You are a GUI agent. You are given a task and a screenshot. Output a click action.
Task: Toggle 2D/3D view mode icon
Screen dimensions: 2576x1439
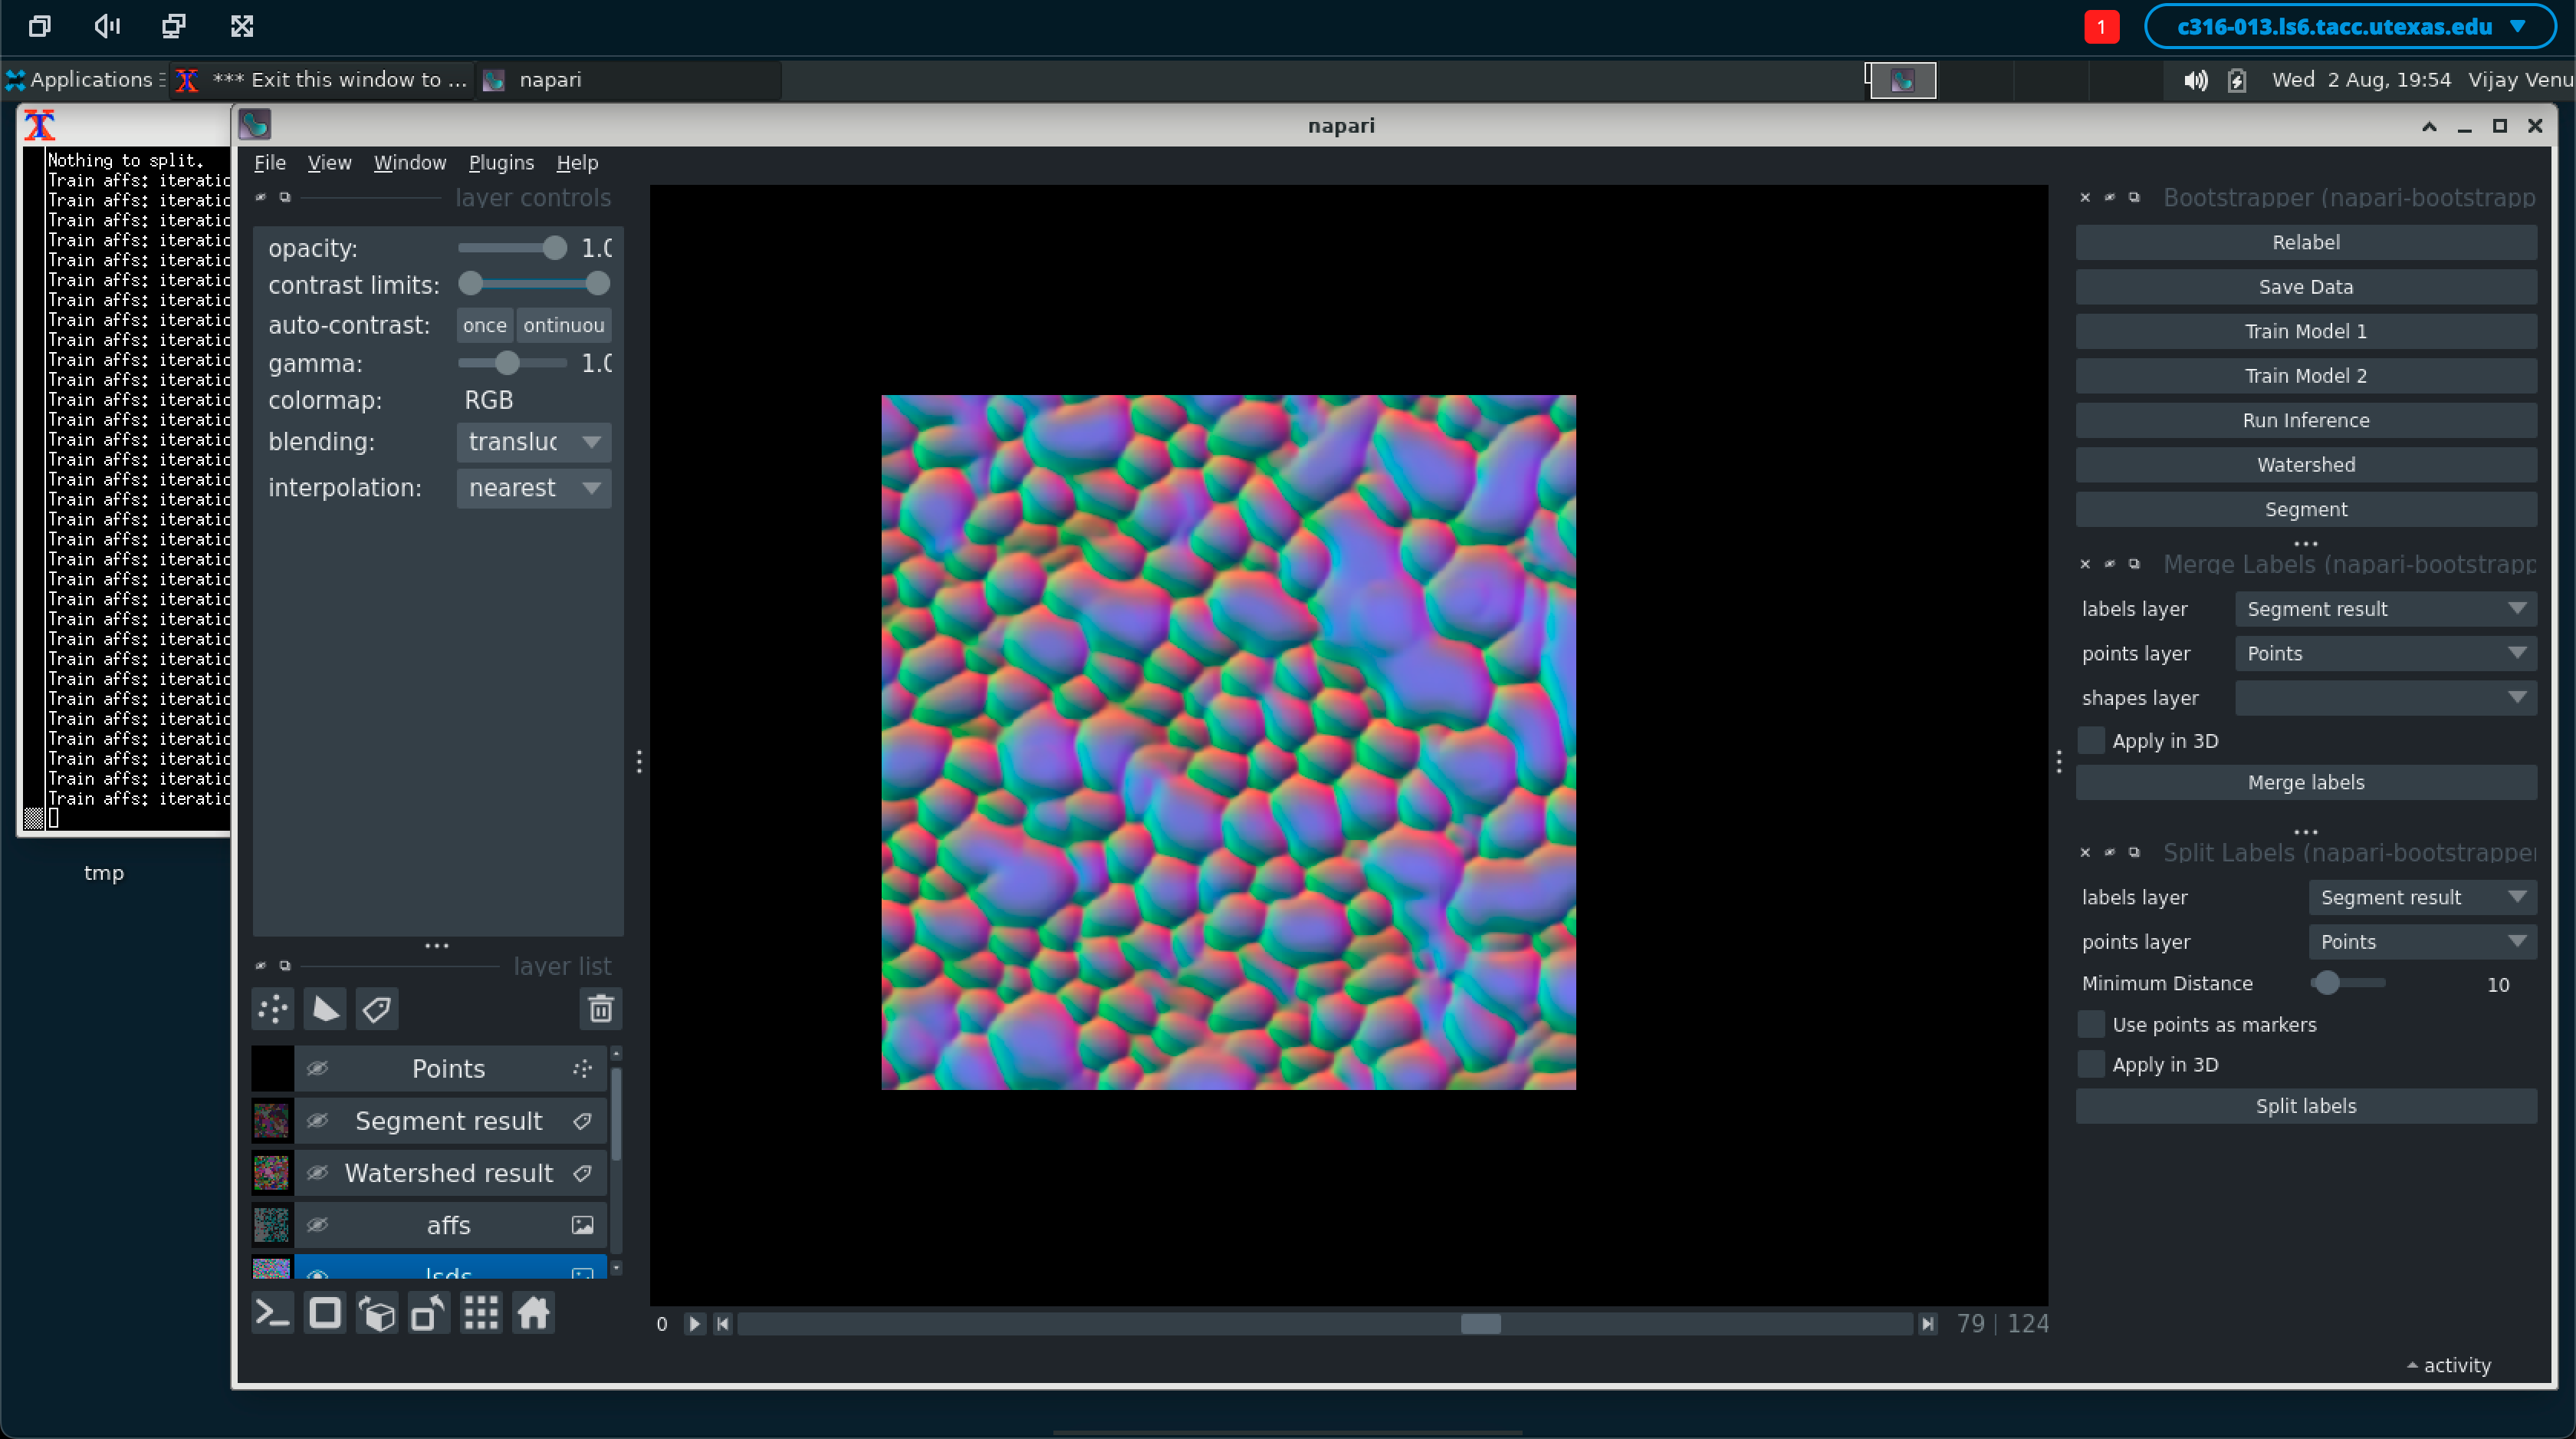[324, 1313]
